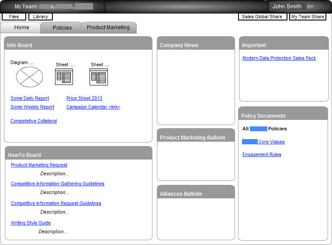Switch to the Policies tab

point(62,28)
